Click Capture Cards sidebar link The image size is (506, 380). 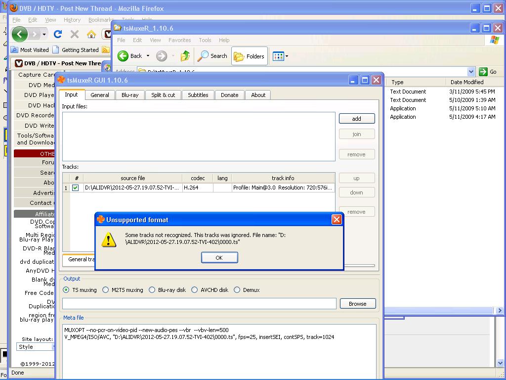(36, 75)
